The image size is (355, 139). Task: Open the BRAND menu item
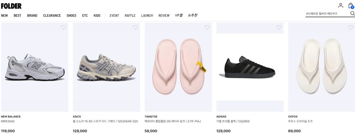click(32, 16)
